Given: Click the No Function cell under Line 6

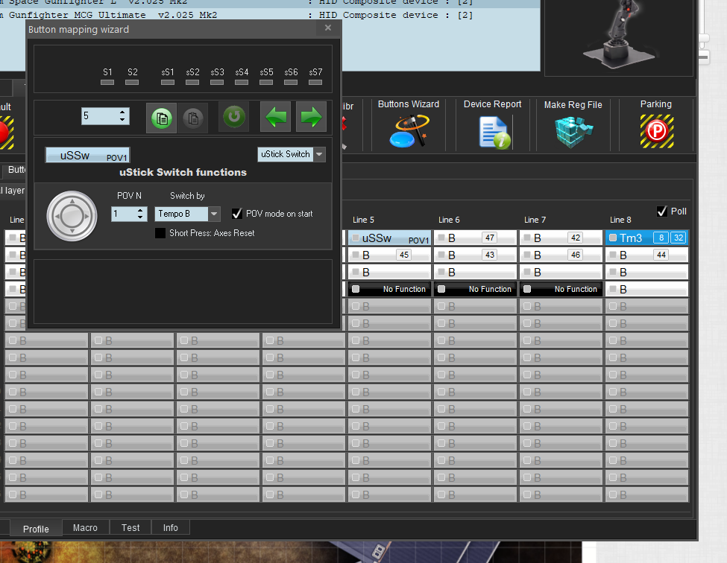Looking at the screenshot, I should [475, 290].
